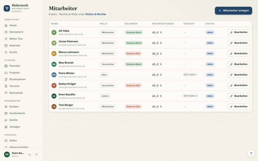This screenshot has height=161, width=258.
Task: Navigate to Projekte
Action: pyautogui.click(x=21, y=73)
